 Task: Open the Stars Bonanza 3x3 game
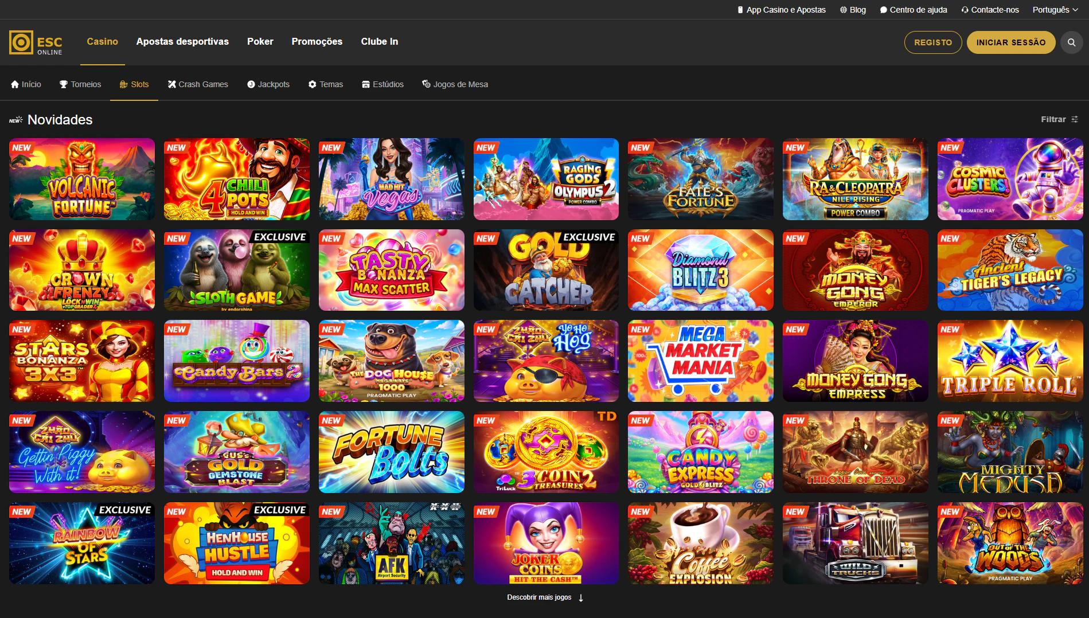82,361
